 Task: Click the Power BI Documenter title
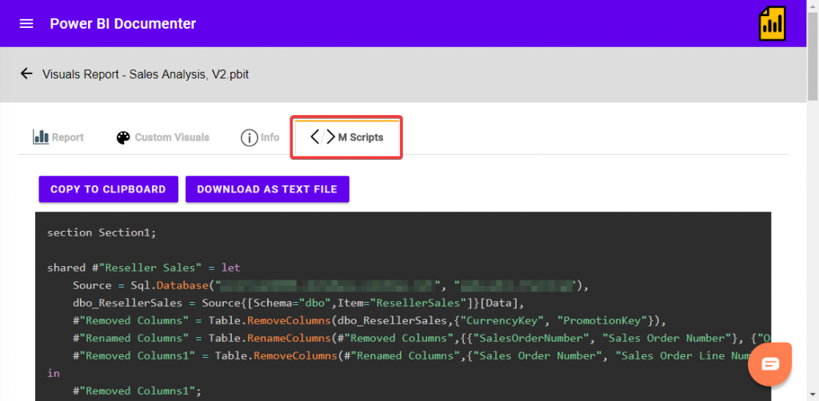pos(122,24)
